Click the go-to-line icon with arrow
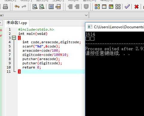The image size is (144, 116). click(x=58, y=7)
